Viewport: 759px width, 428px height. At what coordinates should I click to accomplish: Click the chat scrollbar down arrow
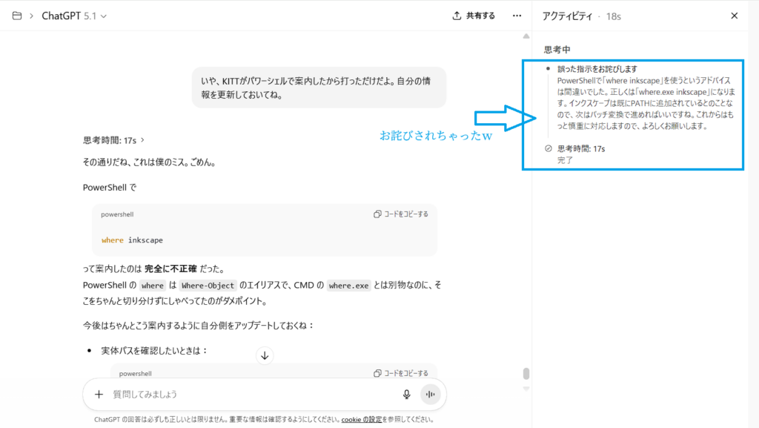pyautogui.click(x=526, y=387)
